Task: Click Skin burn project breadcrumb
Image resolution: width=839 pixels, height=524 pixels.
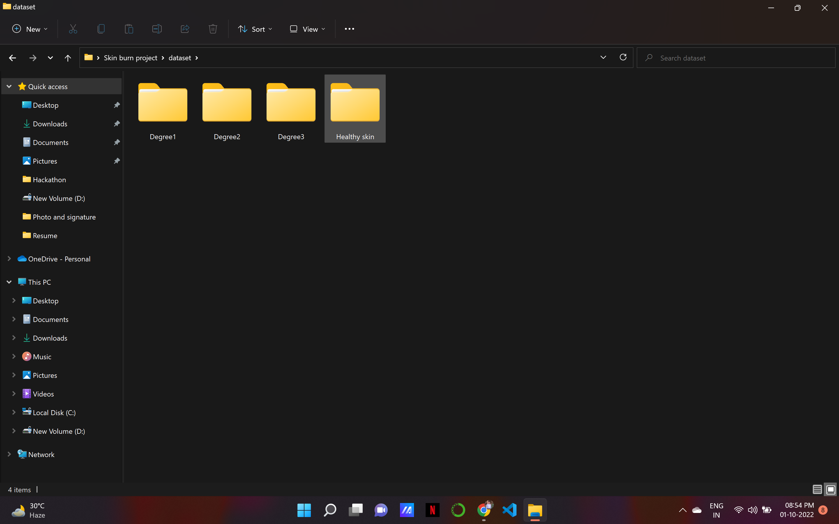Action: 130,58
